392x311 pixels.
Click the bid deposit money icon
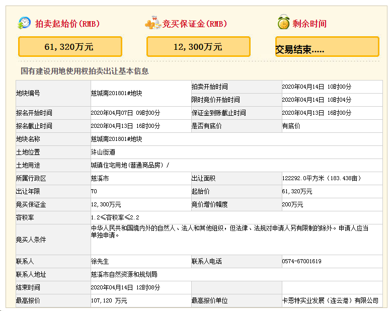152,23
